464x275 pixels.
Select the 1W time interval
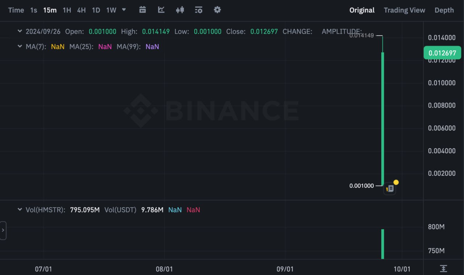111,10
